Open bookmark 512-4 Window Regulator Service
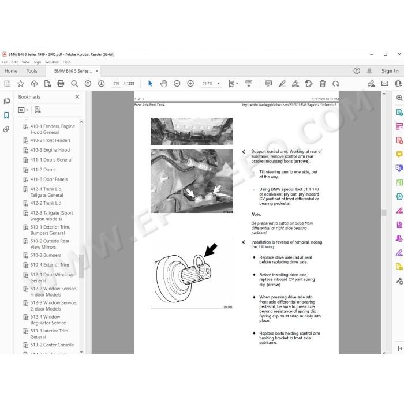404x404 pixels. [48, 320]
